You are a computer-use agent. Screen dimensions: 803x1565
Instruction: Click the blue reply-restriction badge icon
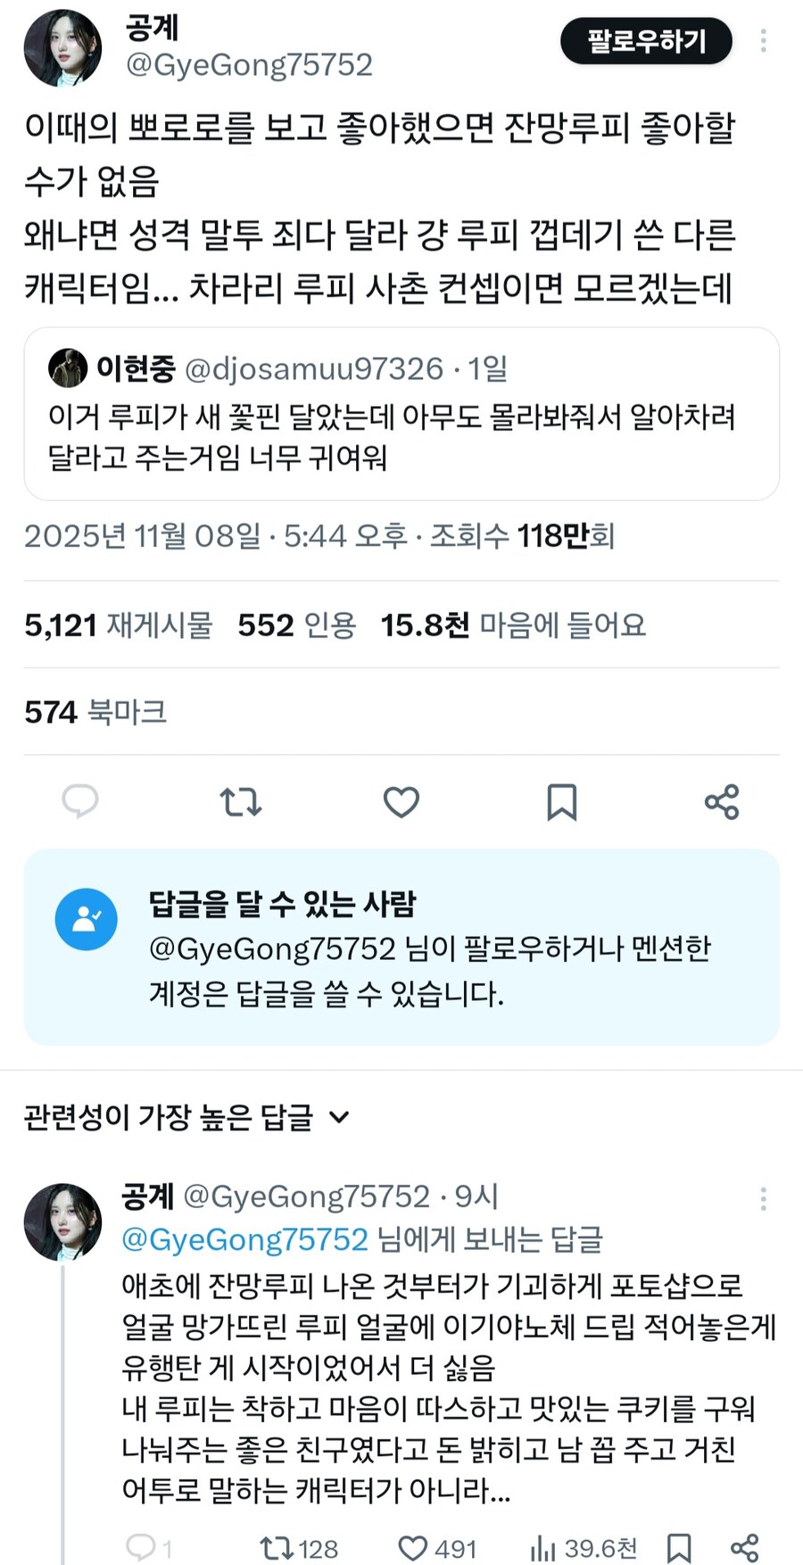coord(86,917)
